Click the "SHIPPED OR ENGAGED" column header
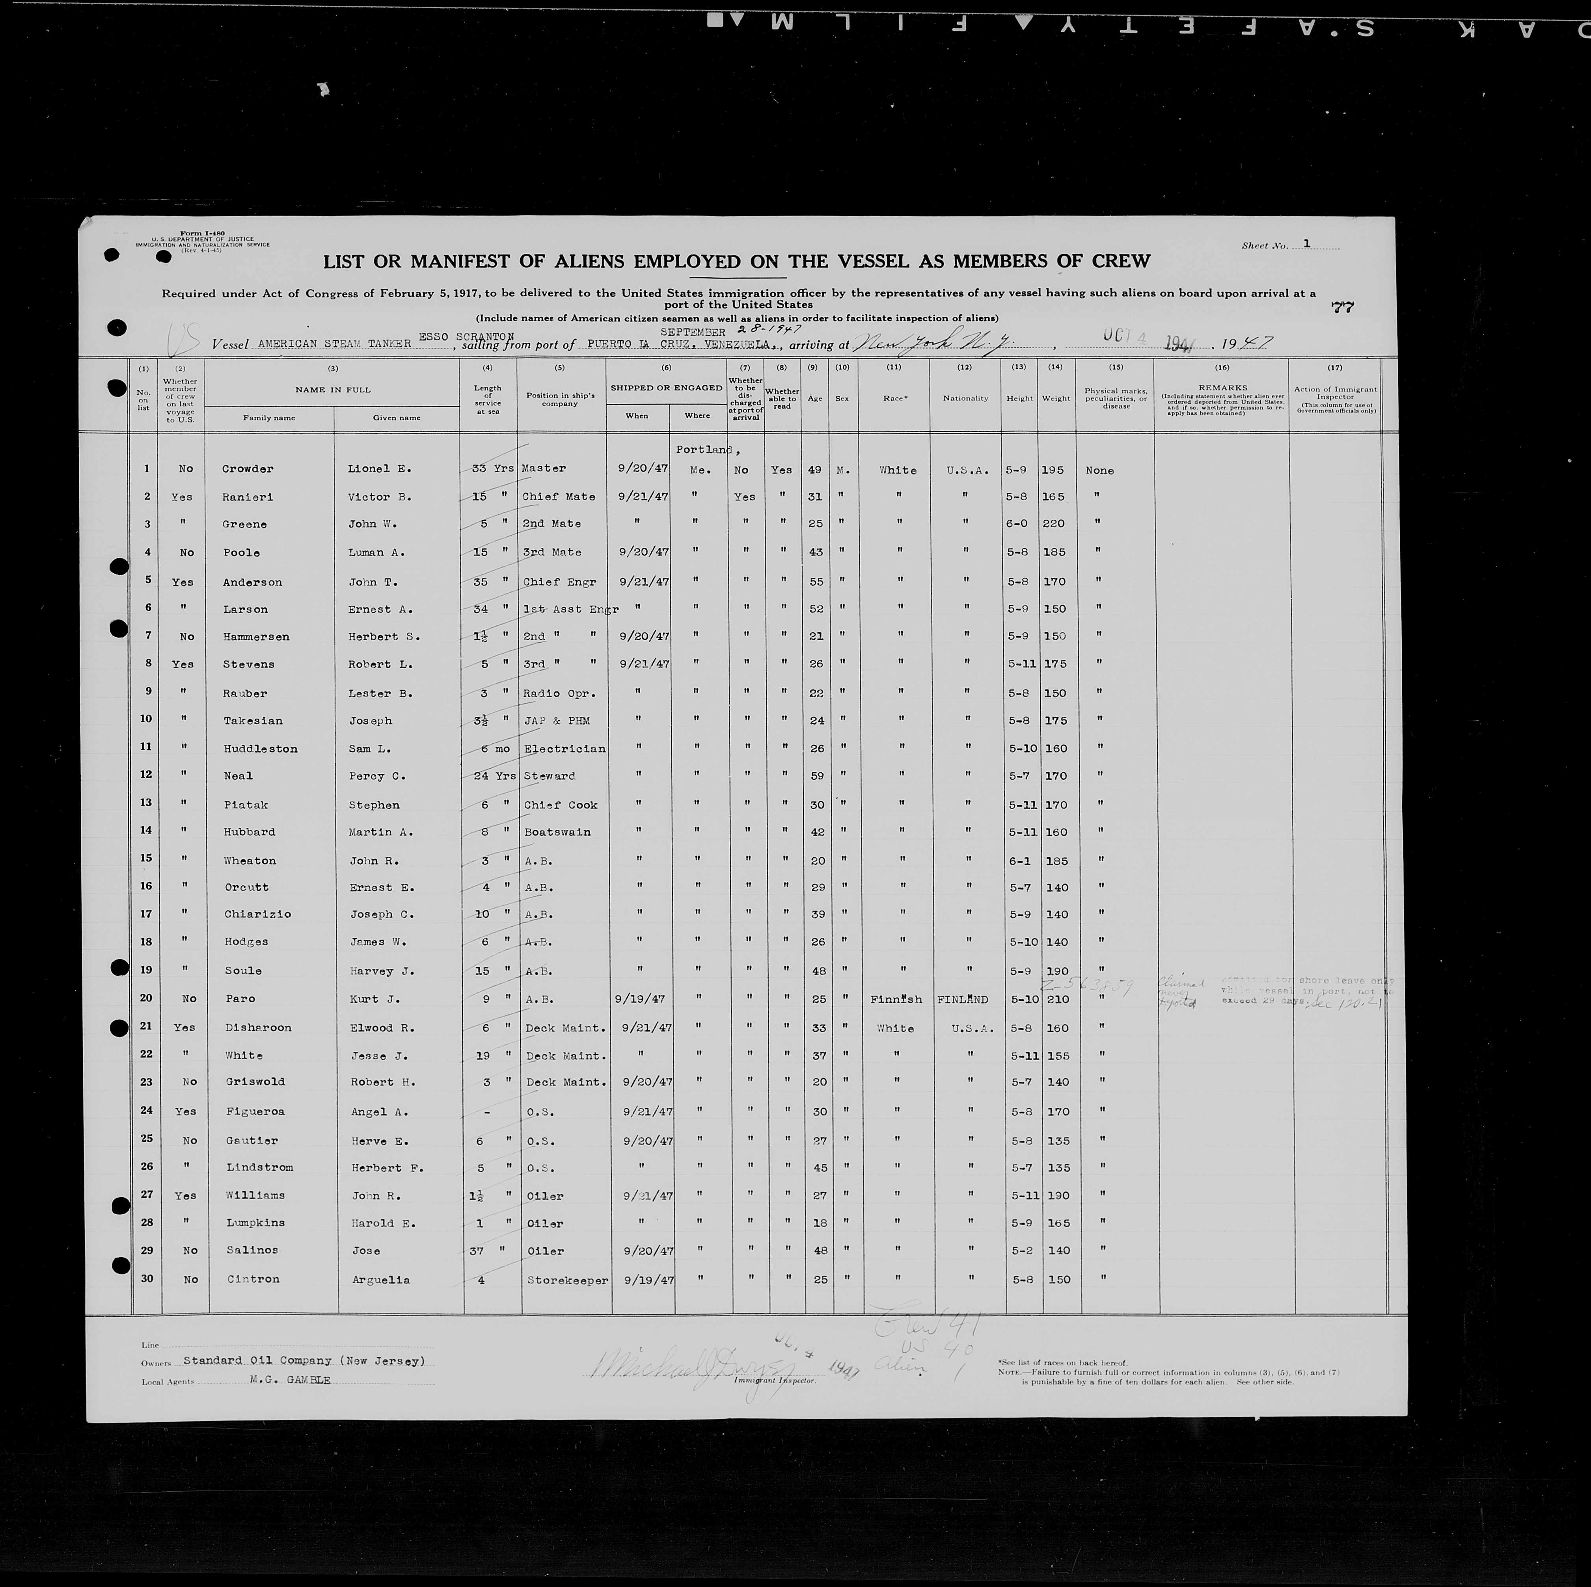 pos(666,388)
